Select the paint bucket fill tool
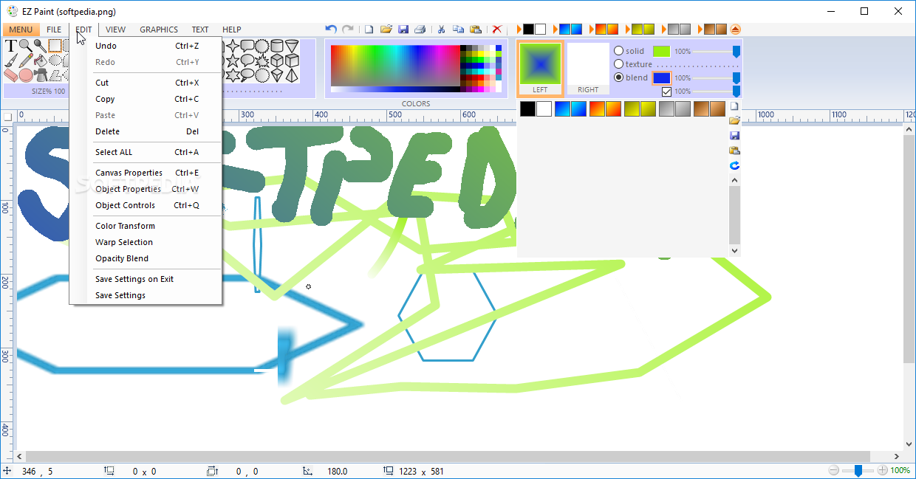Screen dimensions: 916x479 coord(41,61)
